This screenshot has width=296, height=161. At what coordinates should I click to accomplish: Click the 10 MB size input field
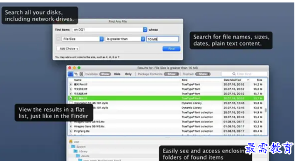click(162, 39)
